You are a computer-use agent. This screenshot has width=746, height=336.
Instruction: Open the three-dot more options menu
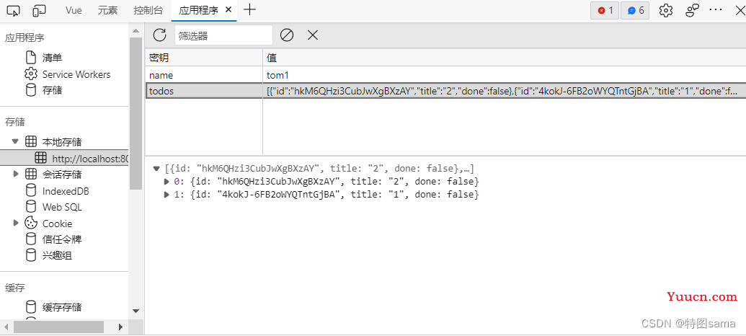[x=716, y=10]
